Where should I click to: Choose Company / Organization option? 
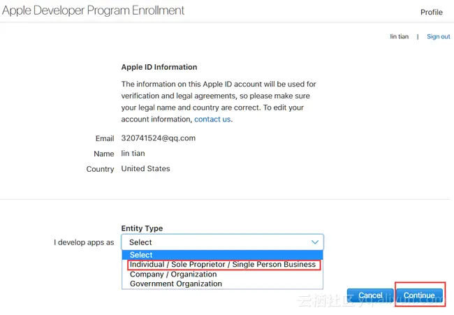[222, 274]
